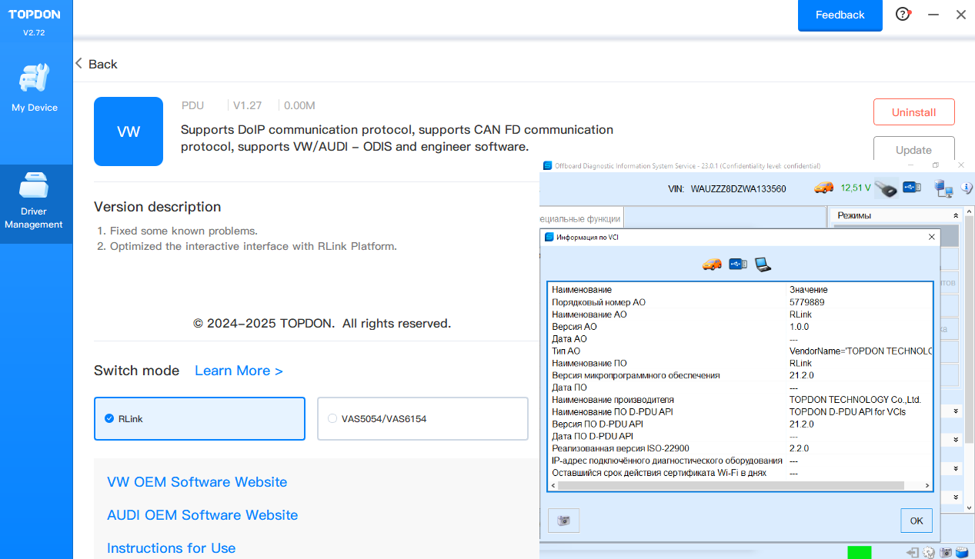The height and width of the screenshot is (559, 975).
Task: Confirm the VCI dialog with OK
Action: 917,521
